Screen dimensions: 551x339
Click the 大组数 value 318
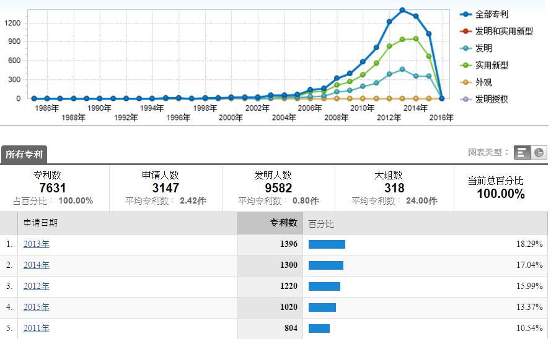pos(394,188)
